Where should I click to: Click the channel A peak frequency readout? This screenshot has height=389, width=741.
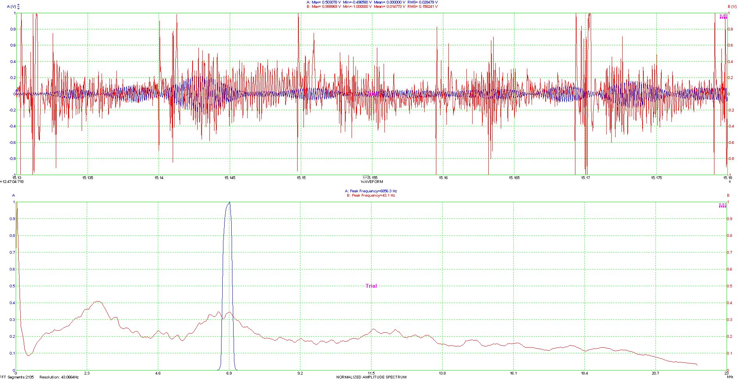coord(371,191)
